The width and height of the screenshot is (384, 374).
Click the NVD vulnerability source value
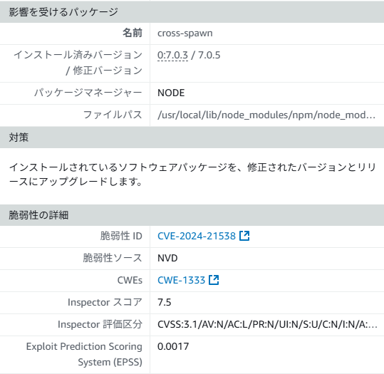click(167, 258)
